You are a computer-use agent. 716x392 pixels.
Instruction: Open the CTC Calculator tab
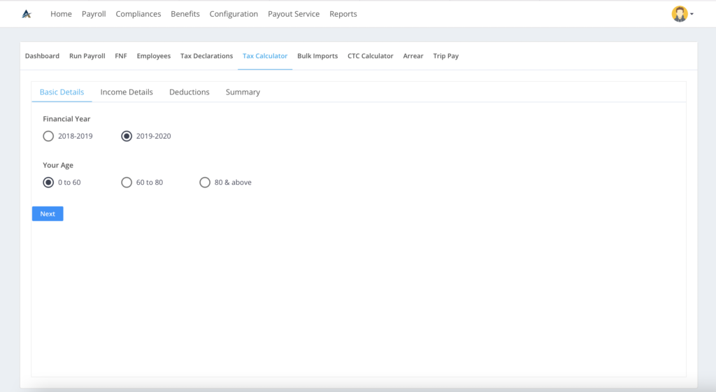371,56
